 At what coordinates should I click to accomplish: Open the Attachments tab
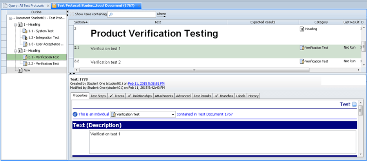pyautogui.click(x=164, y=96)
